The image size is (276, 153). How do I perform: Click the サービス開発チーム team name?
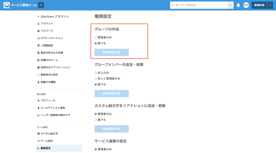click(24, 5)
